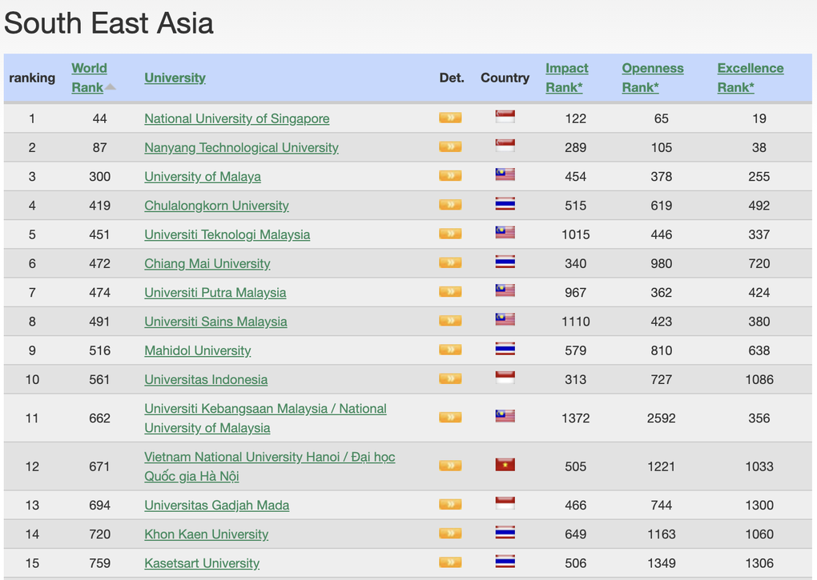Click Malaysia flag in Universiti Putra Malaysia row
Image resolution: width=817 pixels, height=580 pixels.
pyautogui.click(x=505, y=290)
